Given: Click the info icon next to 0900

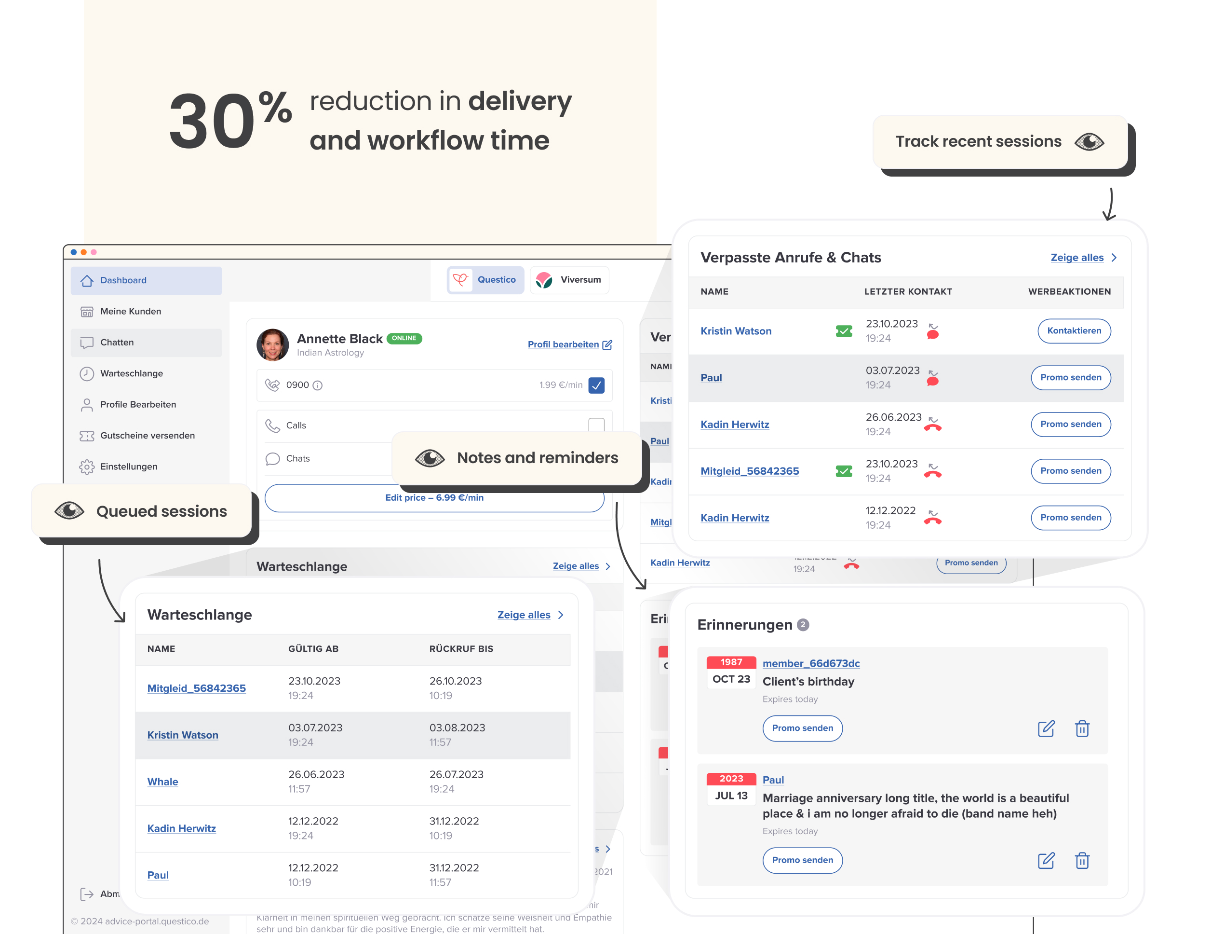Looking at the screenshot, I should 318,385.
